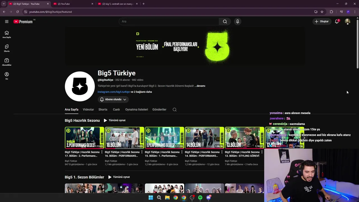Open taskbar Search
Viewport: 359px width, 202px height.
click(x=159, y=198)
